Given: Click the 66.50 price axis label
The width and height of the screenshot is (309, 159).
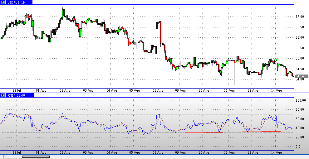Looking at the screenshot, I should tap(300, 27).
